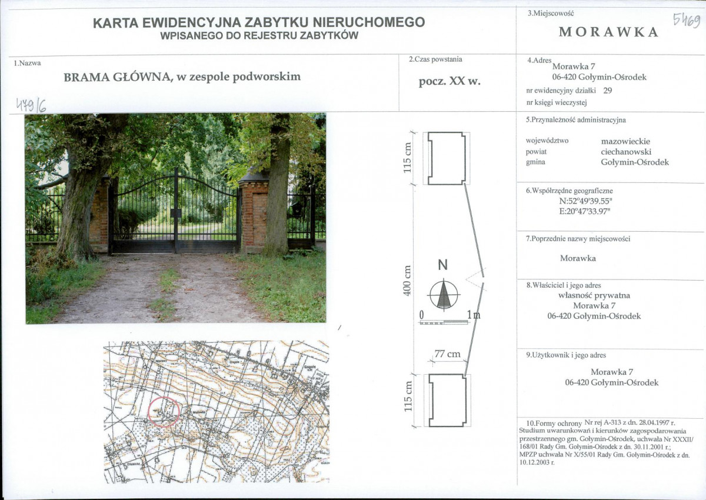Click the name BRAMA GŁÓWNA field
Screen dimensions: 706x500
pyautogui.click(x=182, y=76)
